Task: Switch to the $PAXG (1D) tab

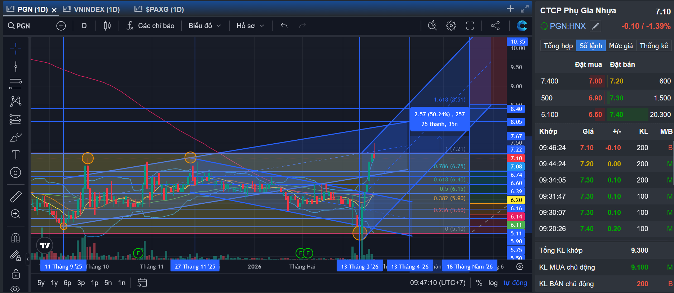Action: pos(159,9)
